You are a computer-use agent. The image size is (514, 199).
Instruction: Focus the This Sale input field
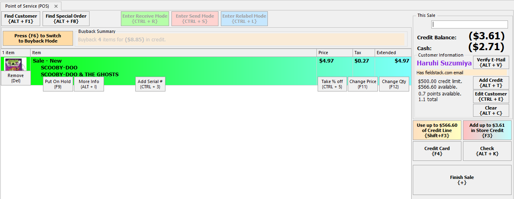[469, 24]
